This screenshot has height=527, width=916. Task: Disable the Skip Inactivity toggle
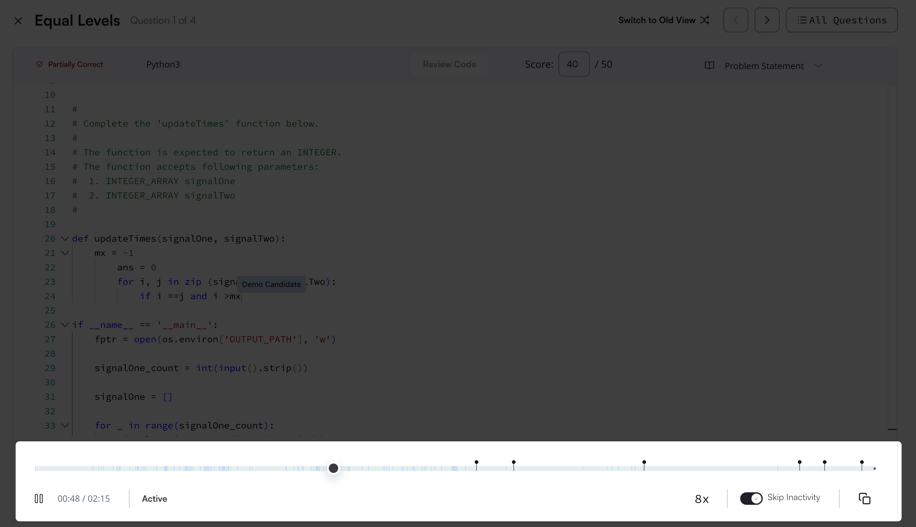pyautogui.click(x=751, y=498)
